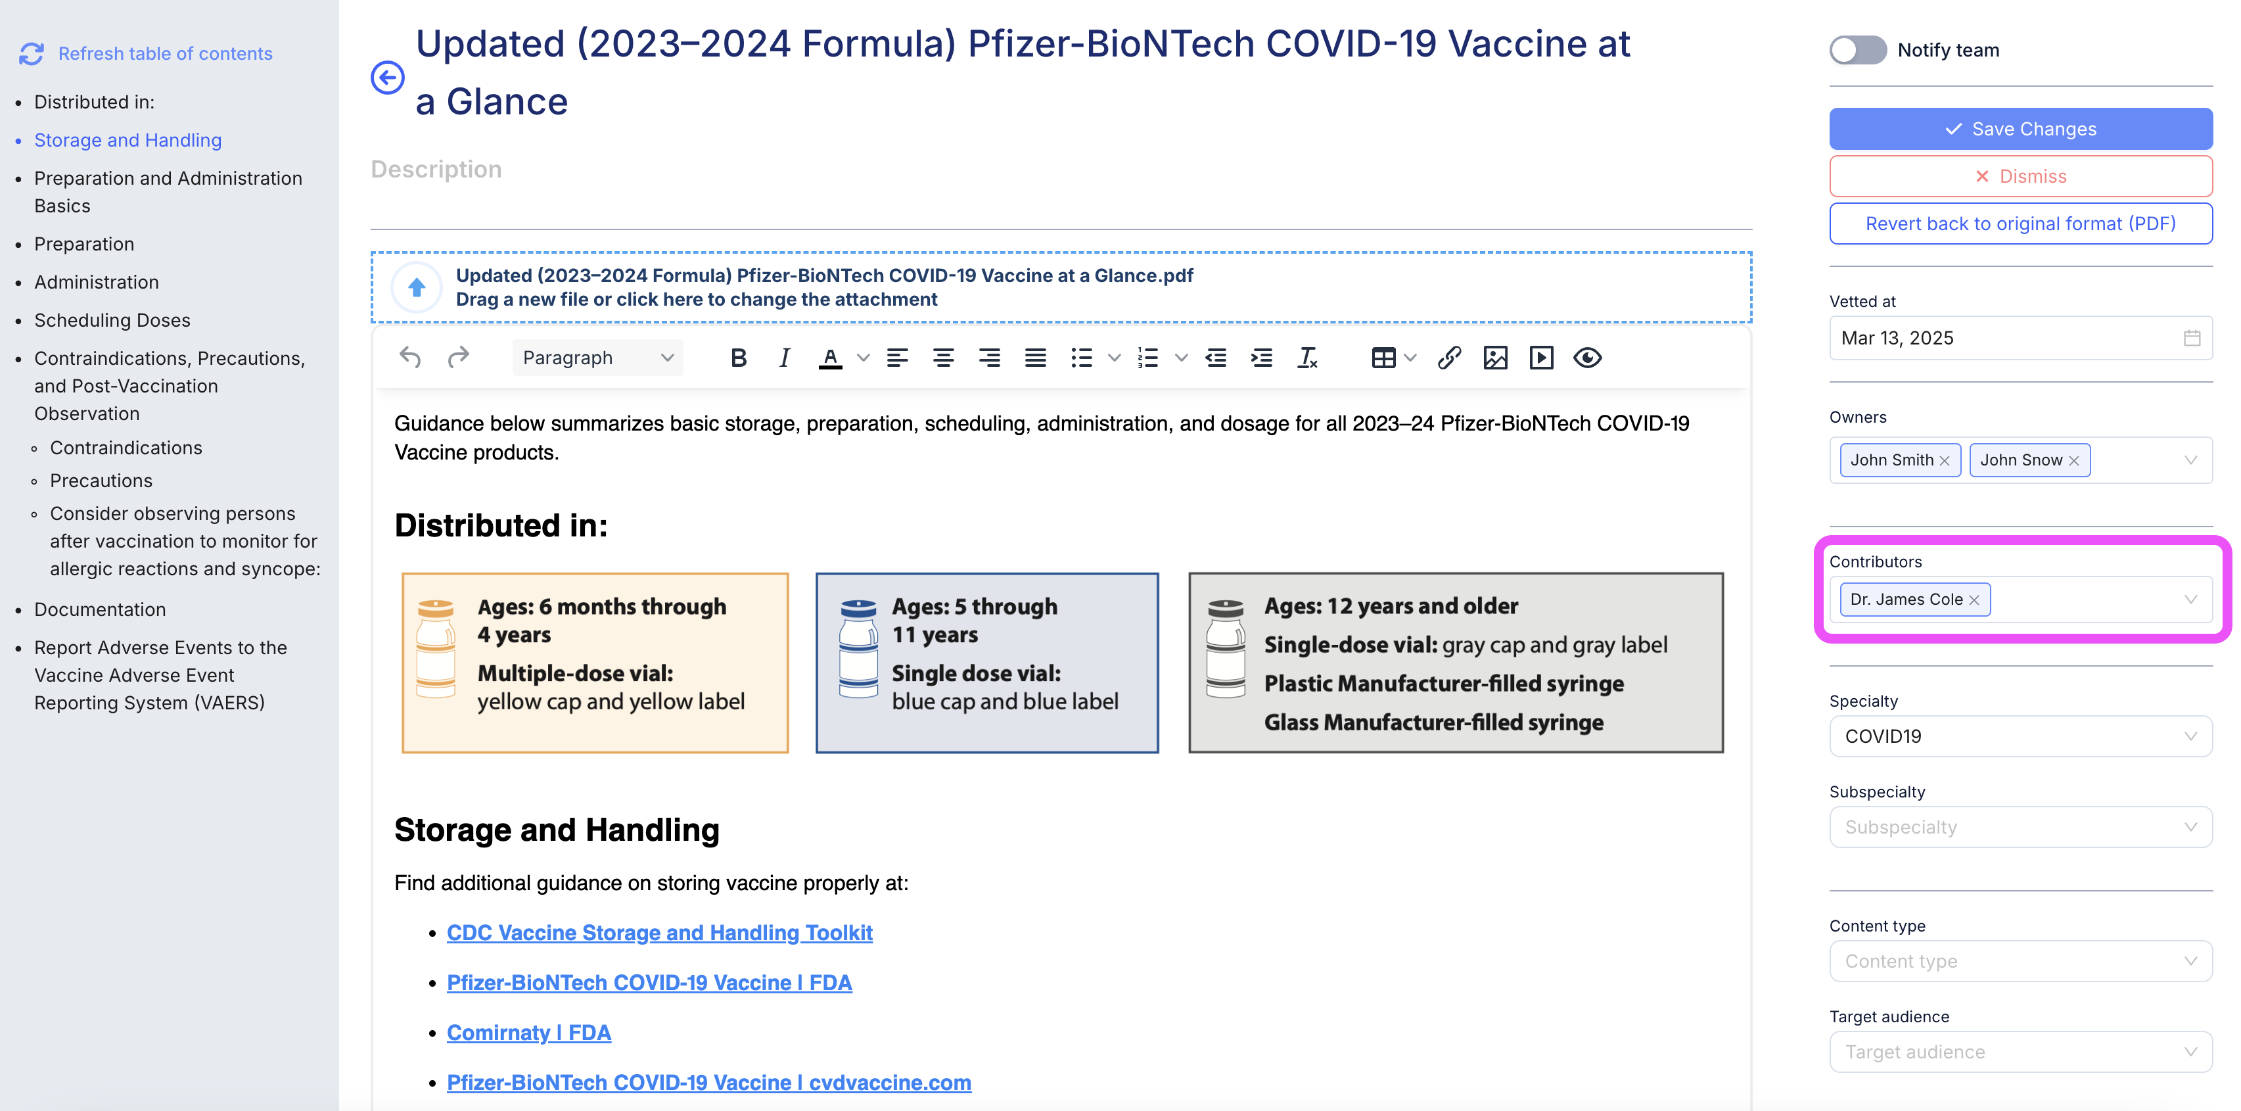The image size is (2241, 1111).
Task: Insert an image
Action: click(x=1496, y=358)
